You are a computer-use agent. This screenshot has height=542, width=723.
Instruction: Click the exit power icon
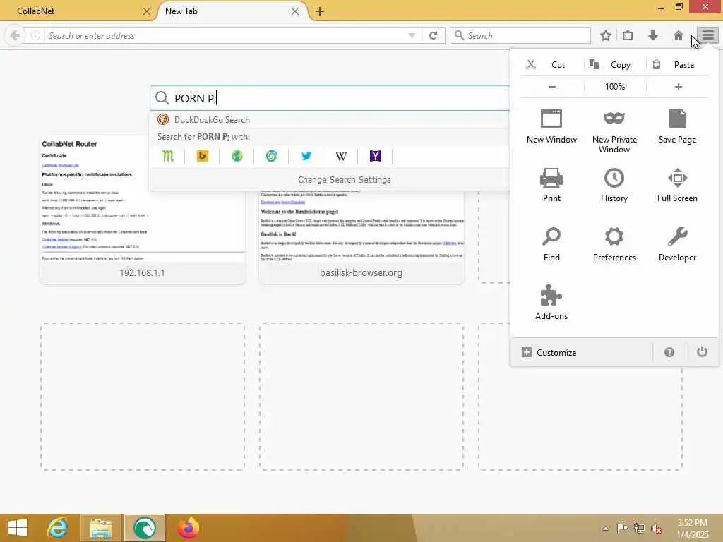pyautogui.click(x=702, y=352)
